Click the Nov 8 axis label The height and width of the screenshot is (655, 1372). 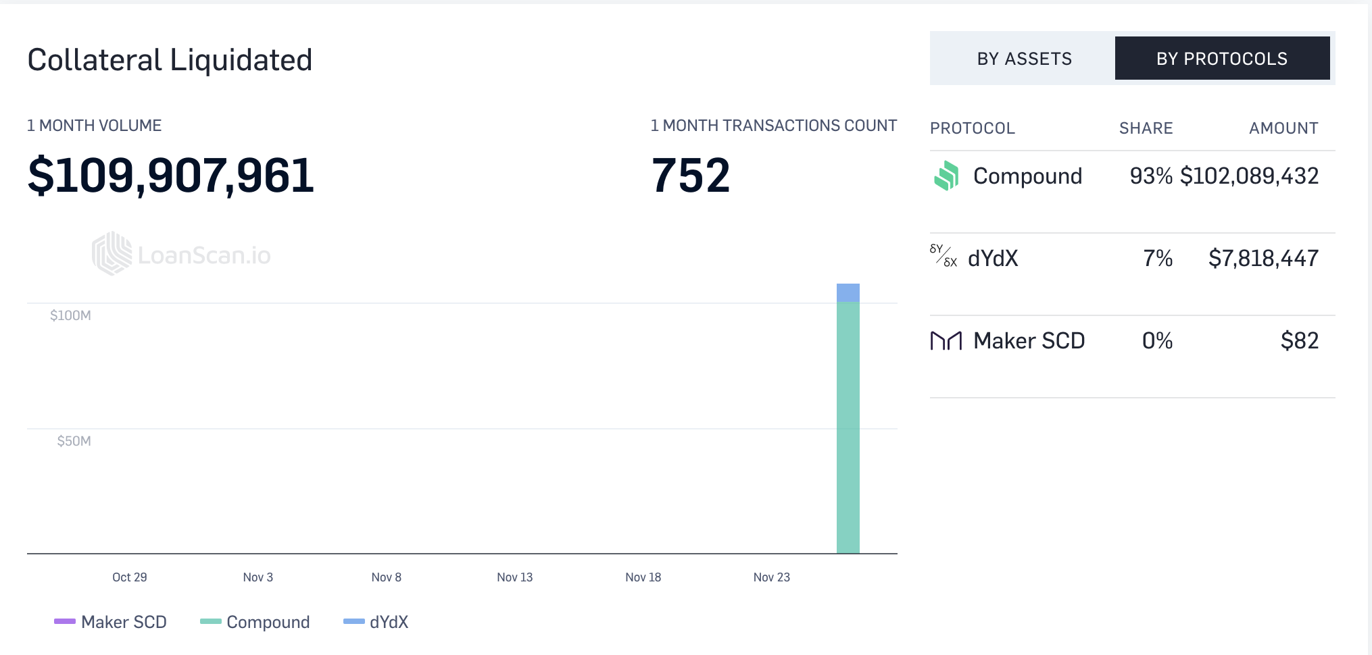point(387,577)
